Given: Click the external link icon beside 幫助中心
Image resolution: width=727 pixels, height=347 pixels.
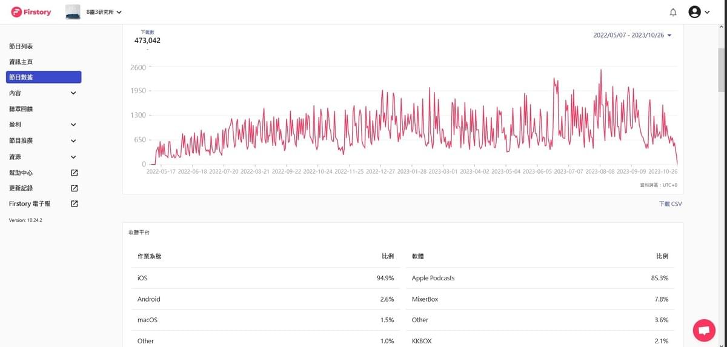Looking at the screenshot, I should coord(75,173).
